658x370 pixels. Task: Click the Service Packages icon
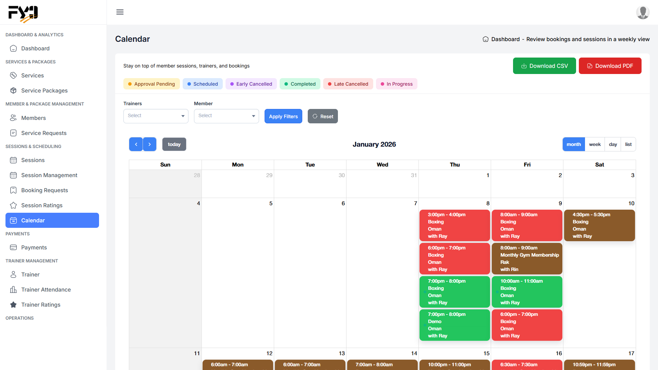13,90
